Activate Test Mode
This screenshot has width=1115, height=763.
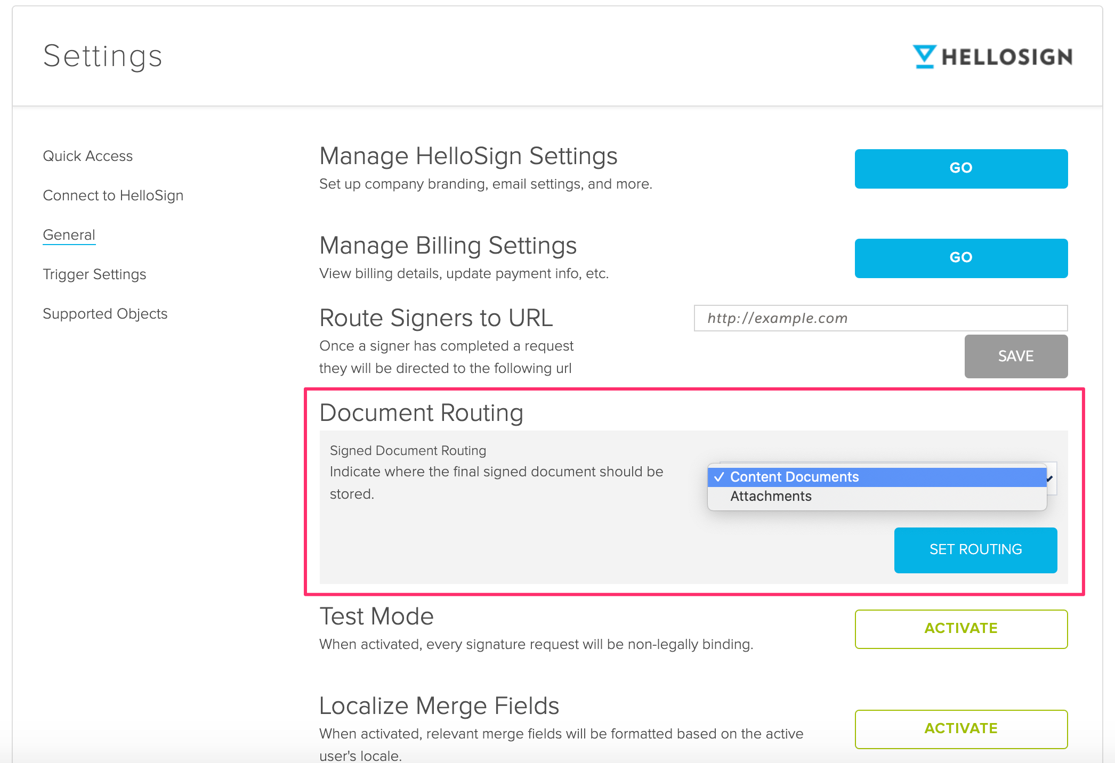coord(960,629)
